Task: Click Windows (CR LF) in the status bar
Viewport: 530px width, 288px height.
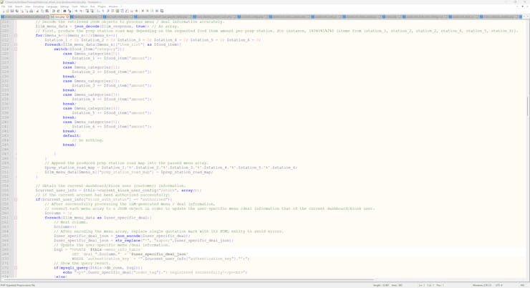Action: click(x=482, y=285)
